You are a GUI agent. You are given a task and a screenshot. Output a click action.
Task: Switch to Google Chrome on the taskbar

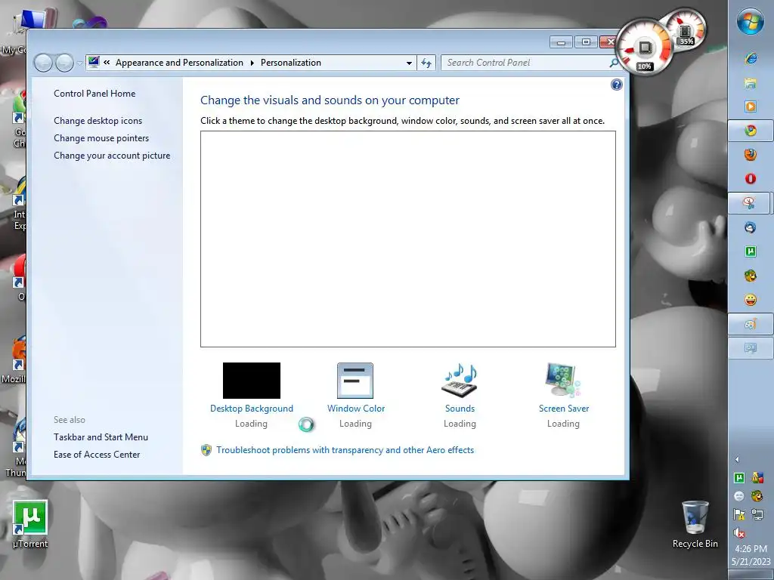point(751,131)
